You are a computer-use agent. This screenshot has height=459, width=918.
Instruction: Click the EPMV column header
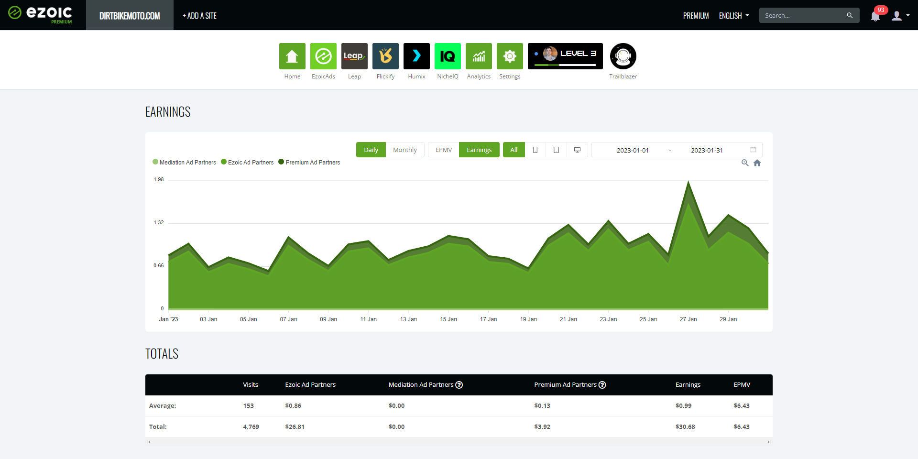click(x=742, y=384)
